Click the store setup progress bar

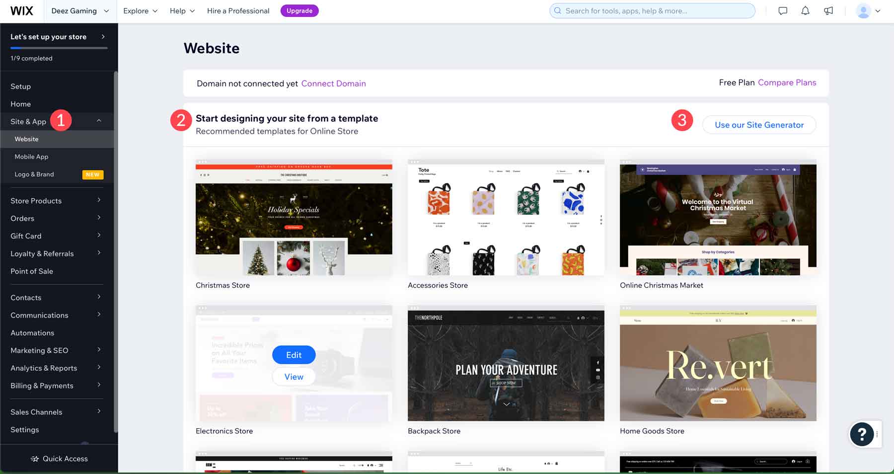coord(59,47)
